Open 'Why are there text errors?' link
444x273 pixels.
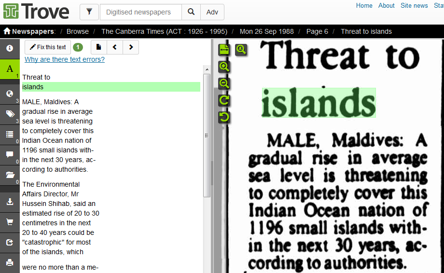point(65,59)
